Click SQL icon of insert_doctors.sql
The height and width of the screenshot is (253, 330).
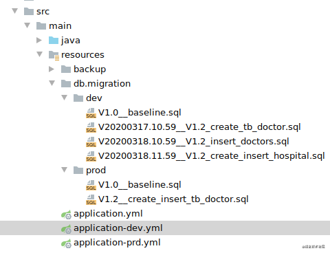(91, 142)
